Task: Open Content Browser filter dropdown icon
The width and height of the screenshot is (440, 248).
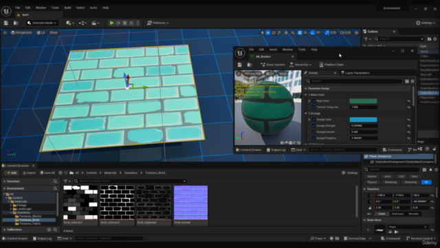Action: click(67, 181)
